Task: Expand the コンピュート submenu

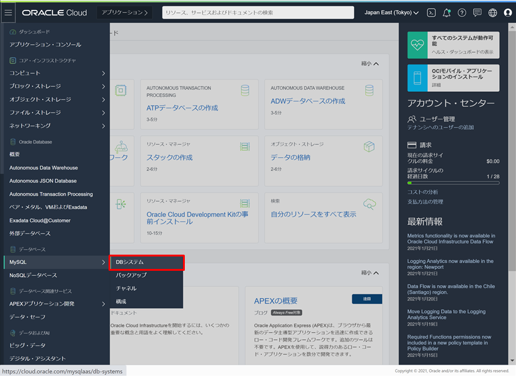Action: [x=56, y=73]
